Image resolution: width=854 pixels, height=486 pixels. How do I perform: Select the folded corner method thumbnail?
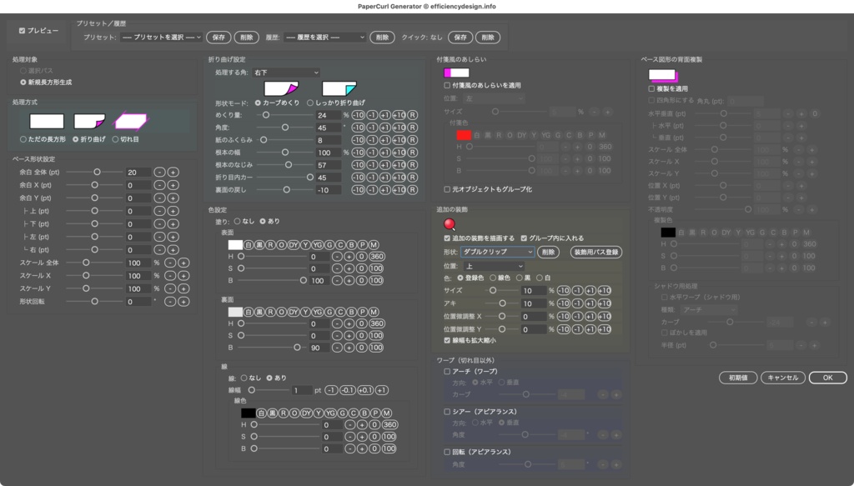coord(89,121)
